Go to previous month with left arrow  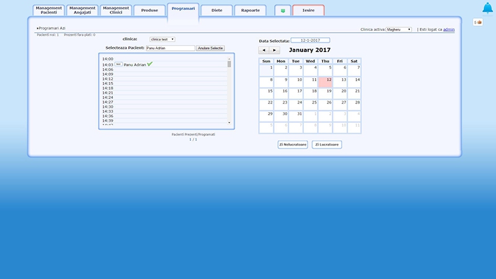(x=263, y=50)
